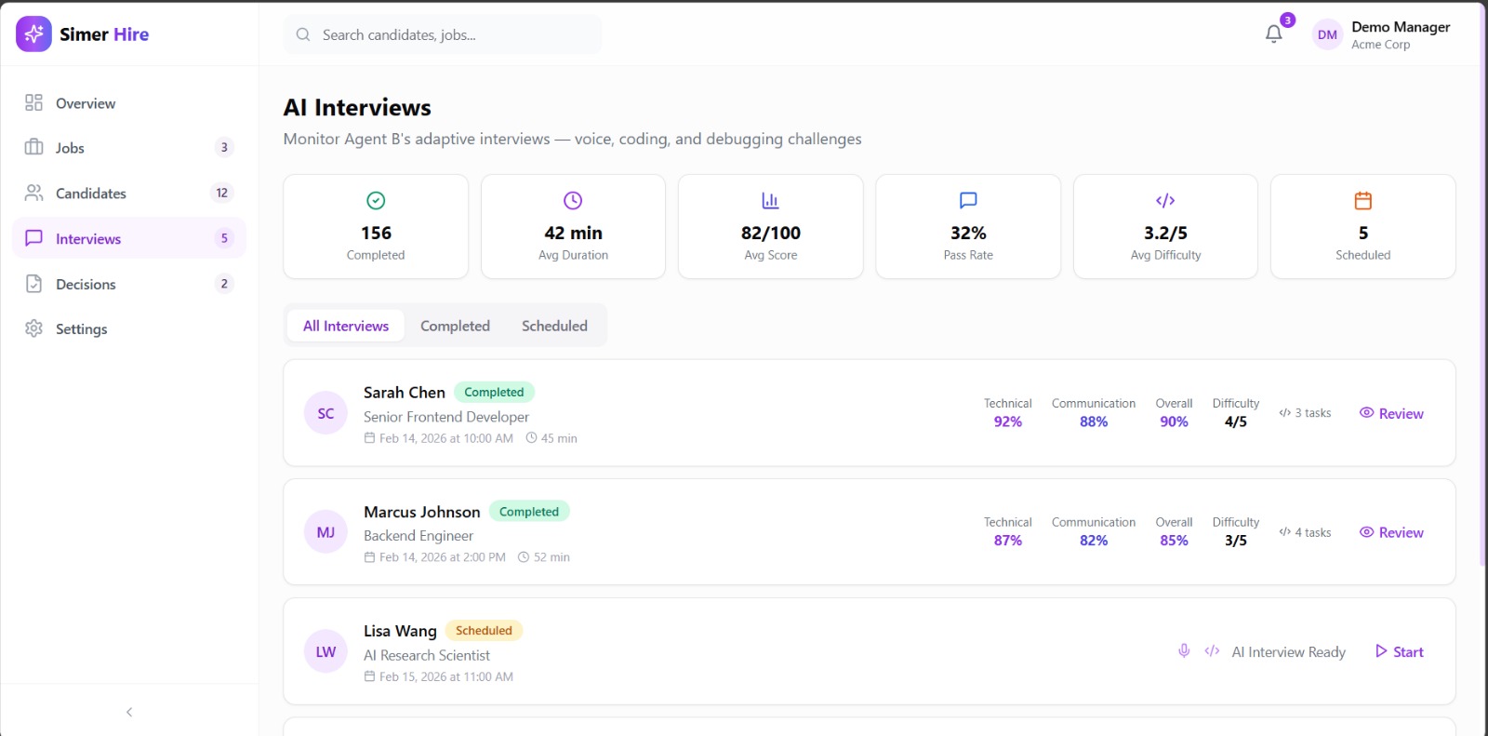The image size is (1488, 736).
Task: Click the Avg Score bar chart icon
Action: point(770,200)
